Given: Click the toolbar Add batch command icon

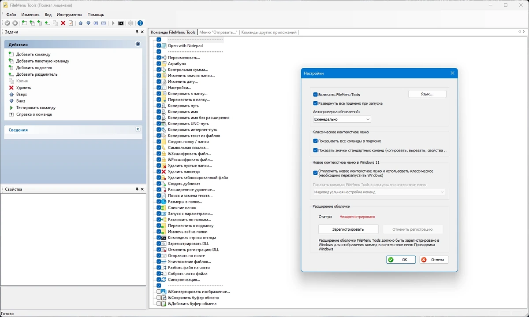Looking at the screenshot, I should tap(32, 23).
